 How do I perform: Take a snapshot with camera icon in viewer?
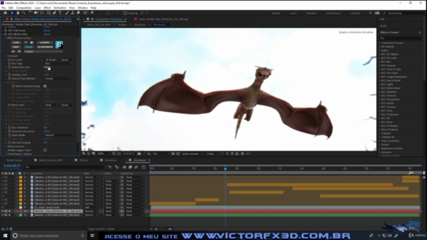139,154
